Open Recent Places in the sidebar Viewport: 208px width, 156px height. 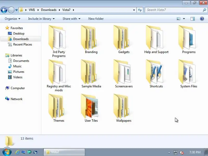[23, 44]
